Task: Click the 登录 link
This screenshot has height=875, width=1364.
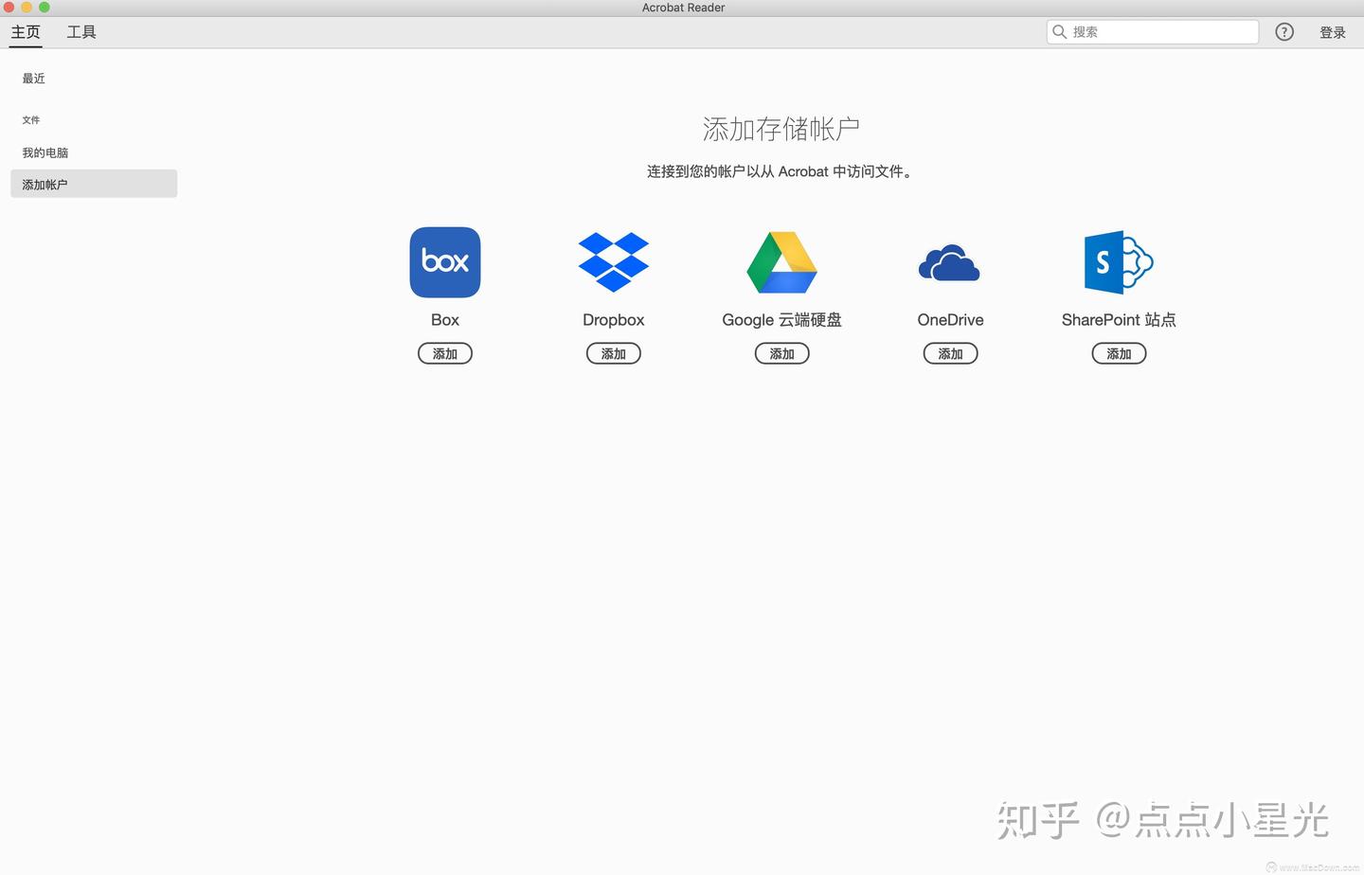Action: (1332, 31)
